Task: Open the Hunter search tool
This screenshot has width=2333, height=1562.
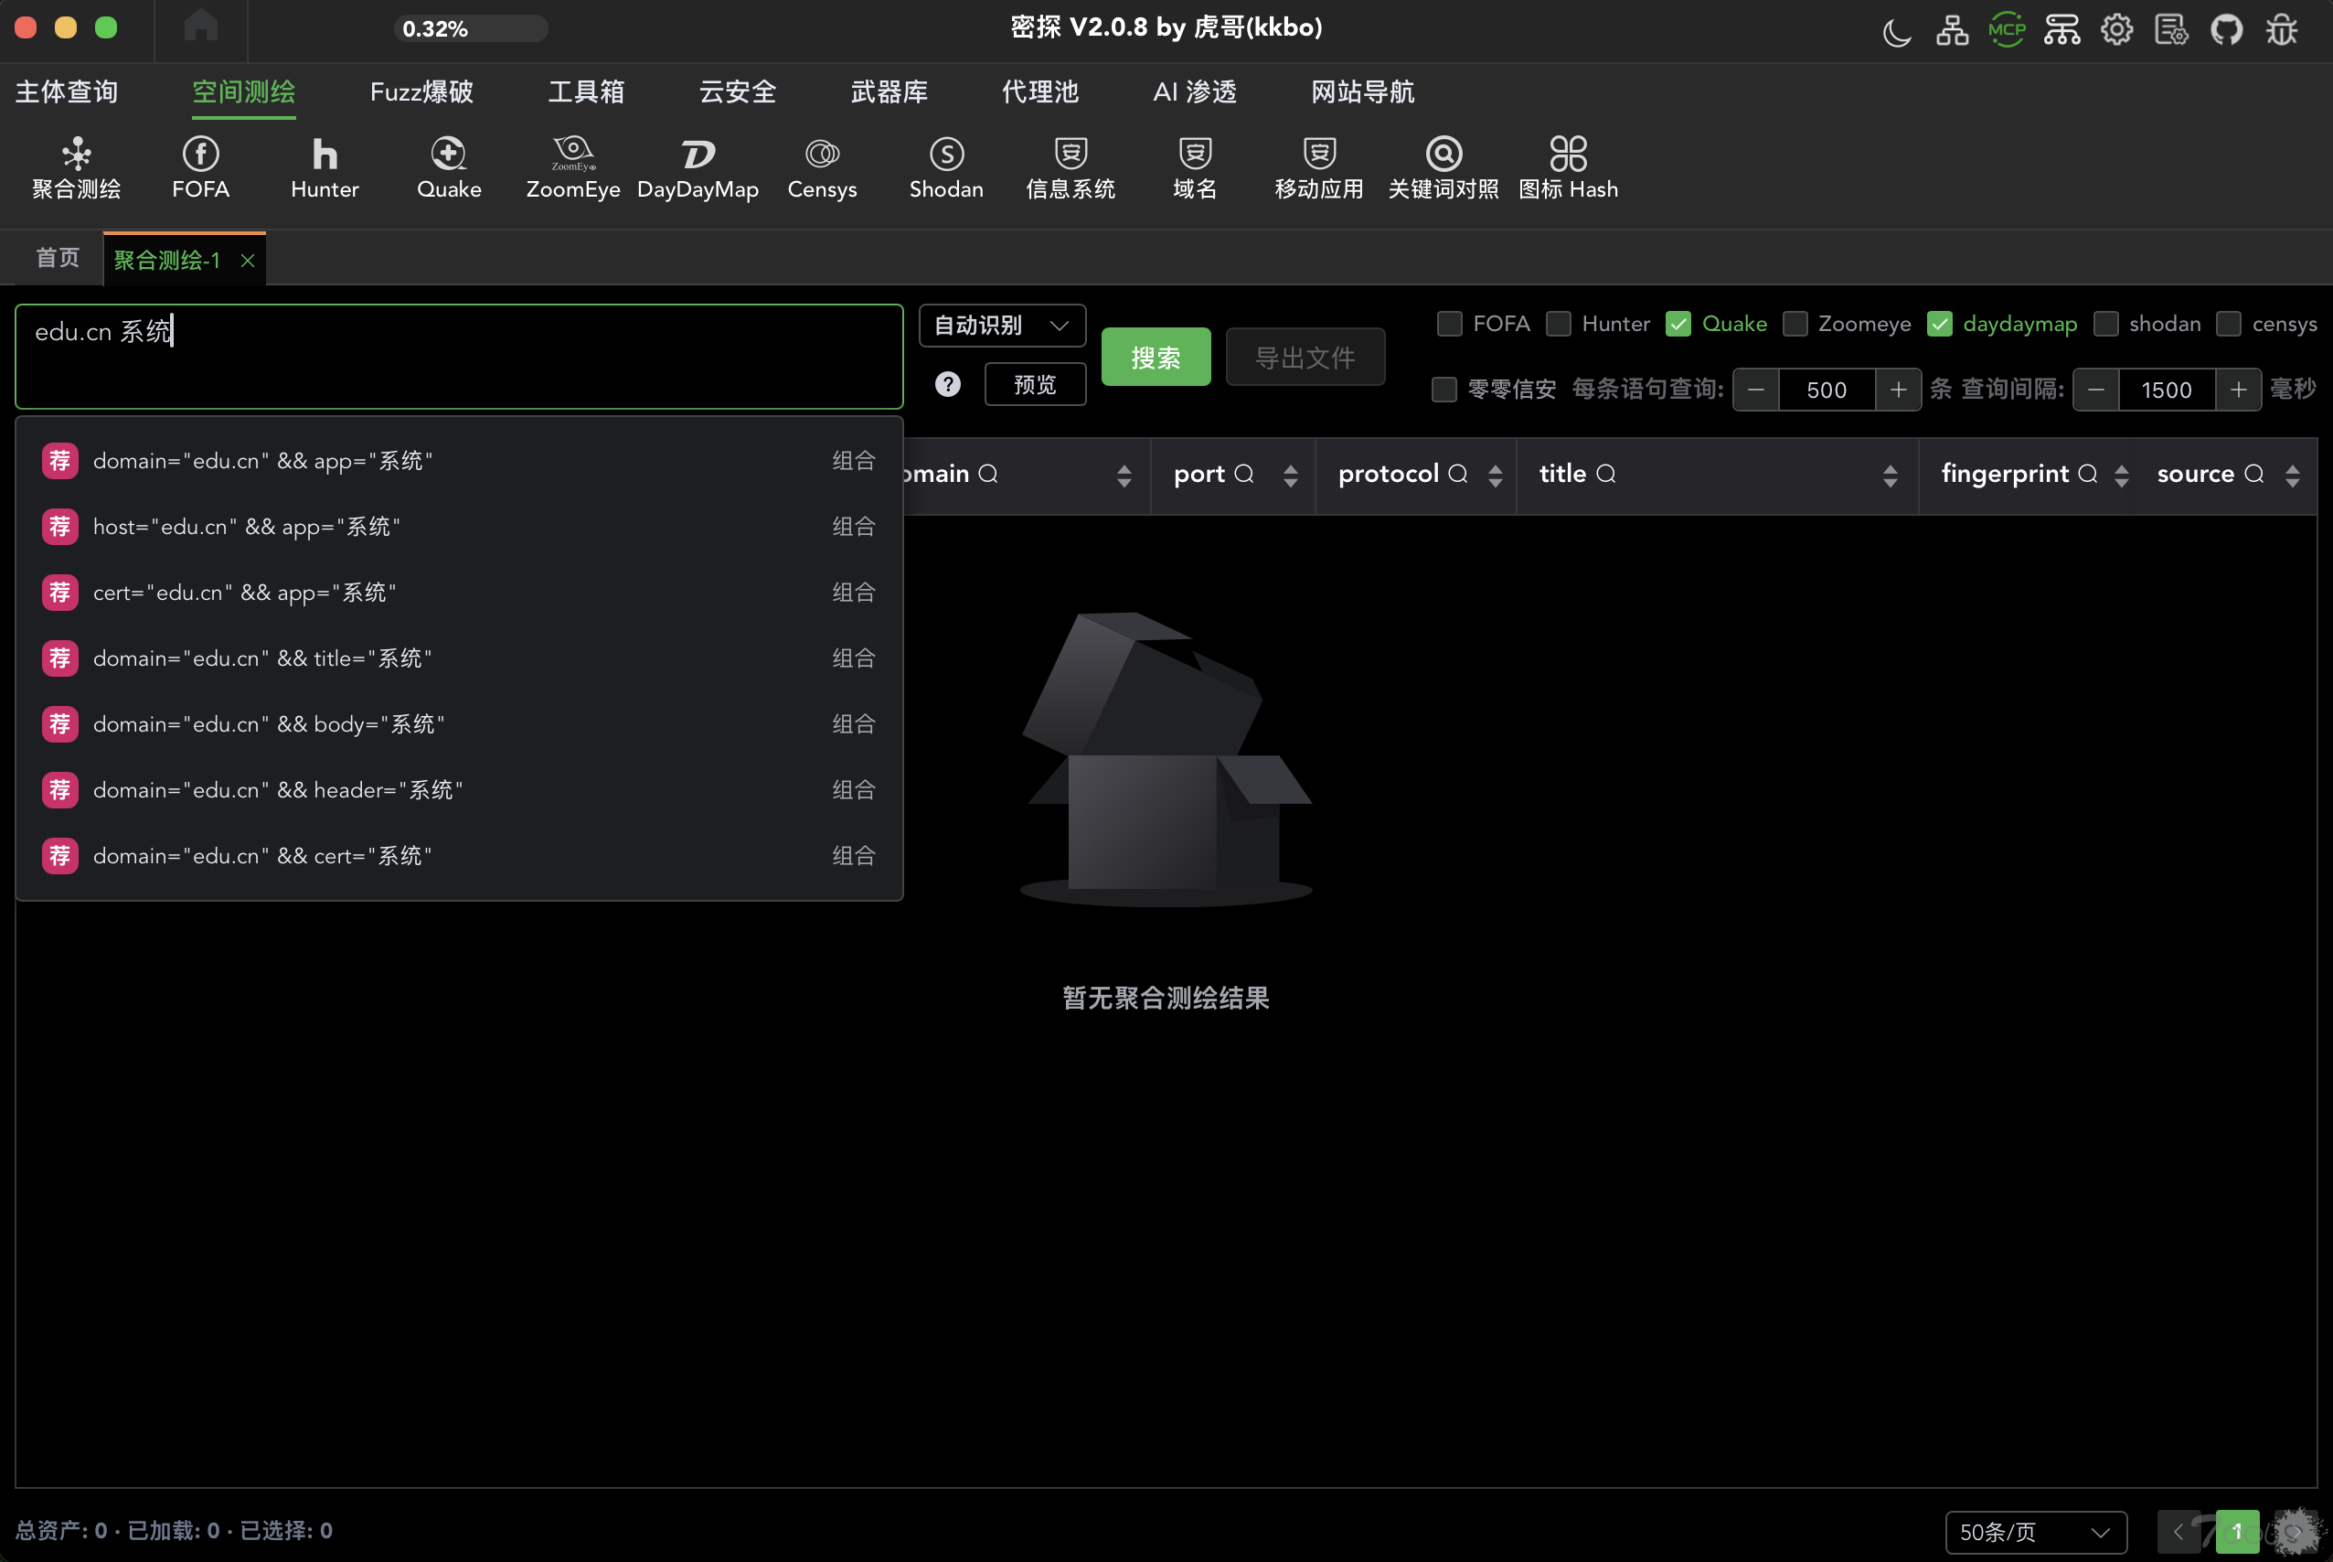Action: [x=325, y=168]
